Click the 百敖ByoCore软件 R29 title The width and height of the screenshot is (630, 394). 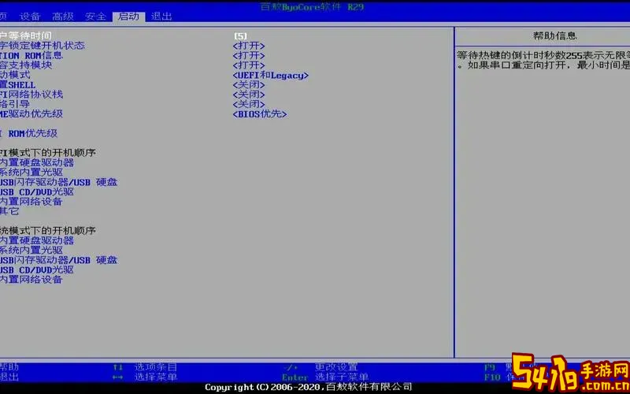[x=312, y=7]
